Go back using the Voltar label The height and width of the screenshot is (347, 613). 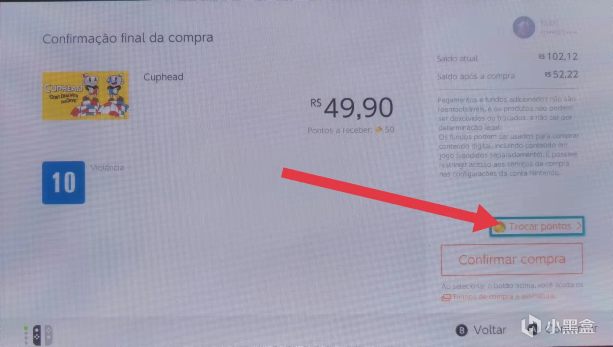tap(490, 330)
